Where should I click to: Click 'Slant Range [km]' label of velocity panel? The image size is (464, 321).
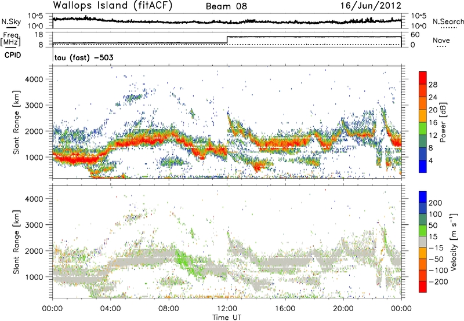point(16,242)
